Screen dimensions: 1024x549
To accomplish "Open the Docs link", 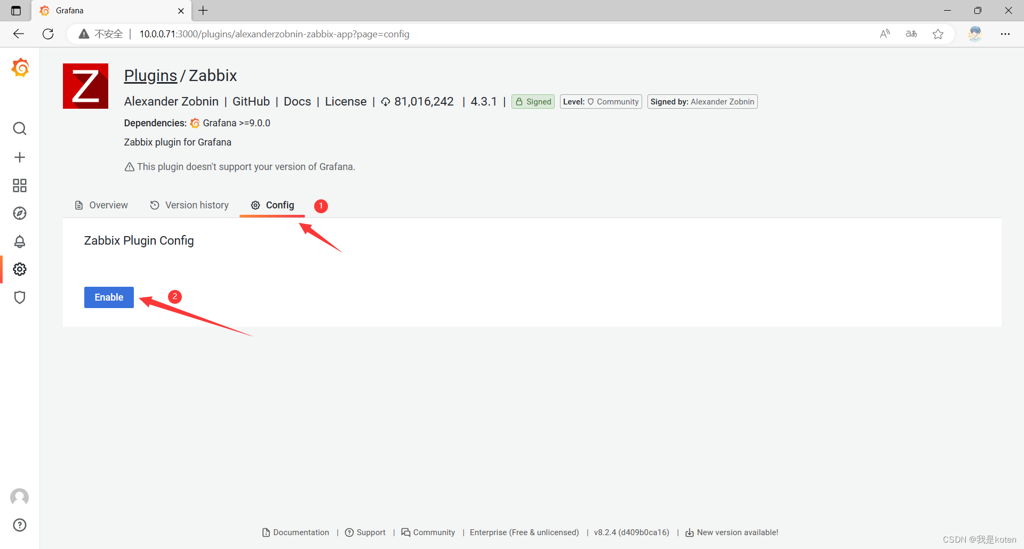I will (x=297, y=101).
